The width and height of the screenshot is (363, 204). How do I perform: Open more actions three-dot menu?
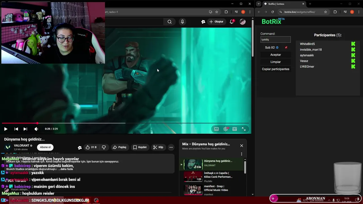tap(171, 147)
